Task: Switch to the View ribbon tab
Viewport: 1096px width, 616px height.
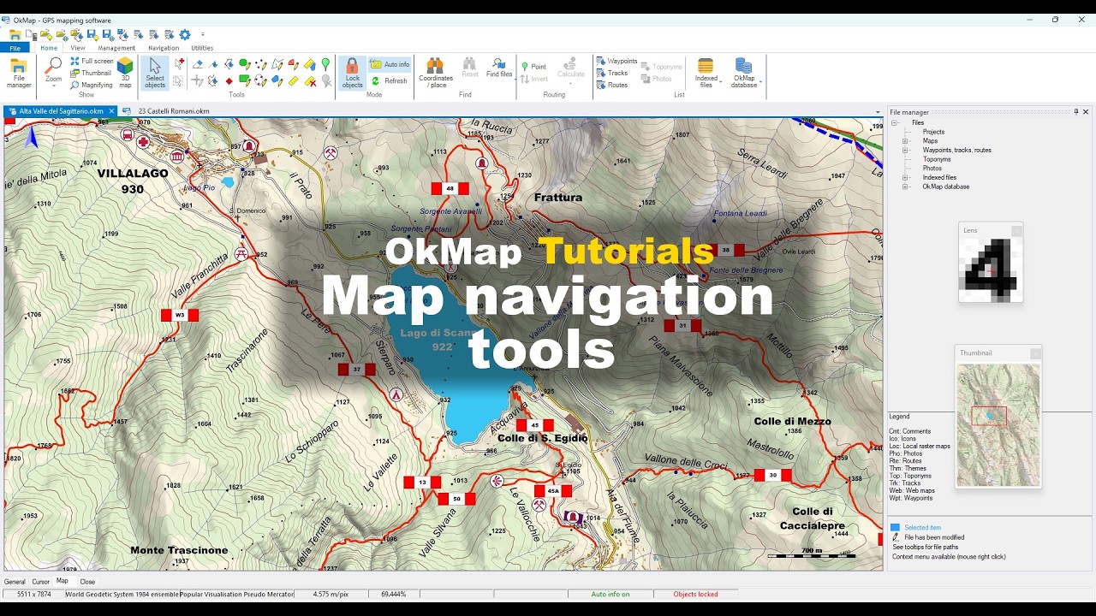Action: point(78,48)
